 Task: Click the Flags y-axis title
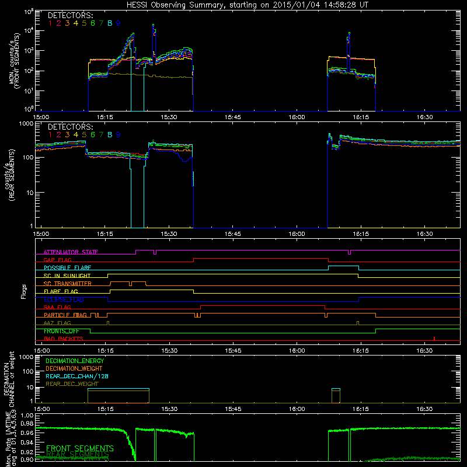pos(24,291)
